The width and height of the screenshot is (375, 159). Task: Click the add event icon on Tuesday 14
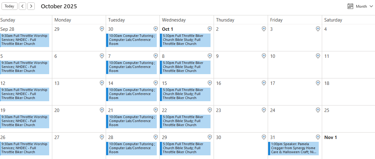click(x=156, y=83)
